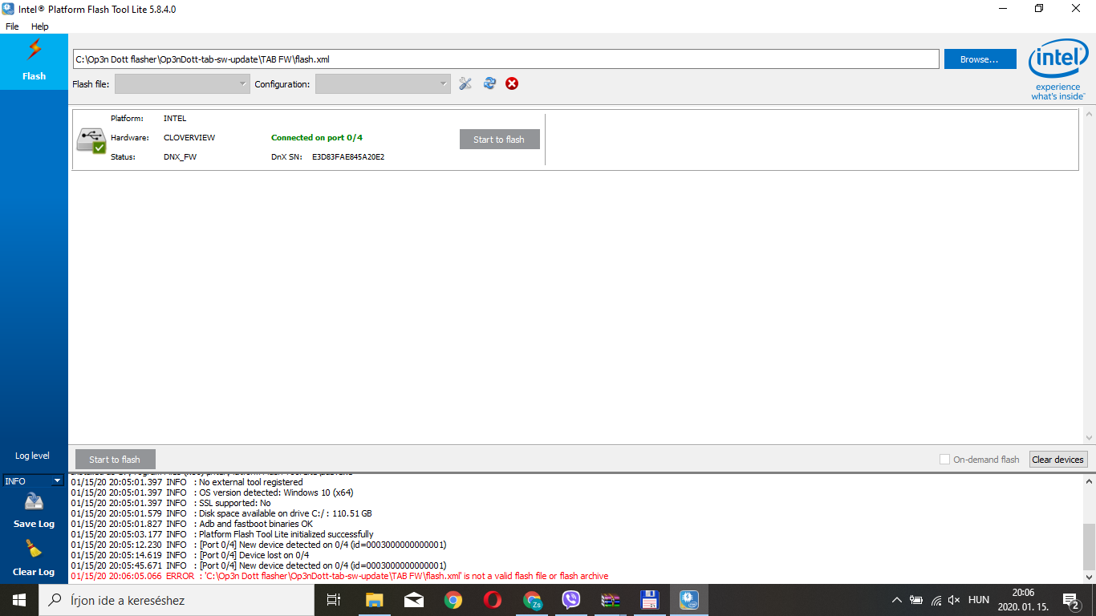Open Google Chrome from the taskbar
Screen dimensions: 1096x616
pos(453,600)
